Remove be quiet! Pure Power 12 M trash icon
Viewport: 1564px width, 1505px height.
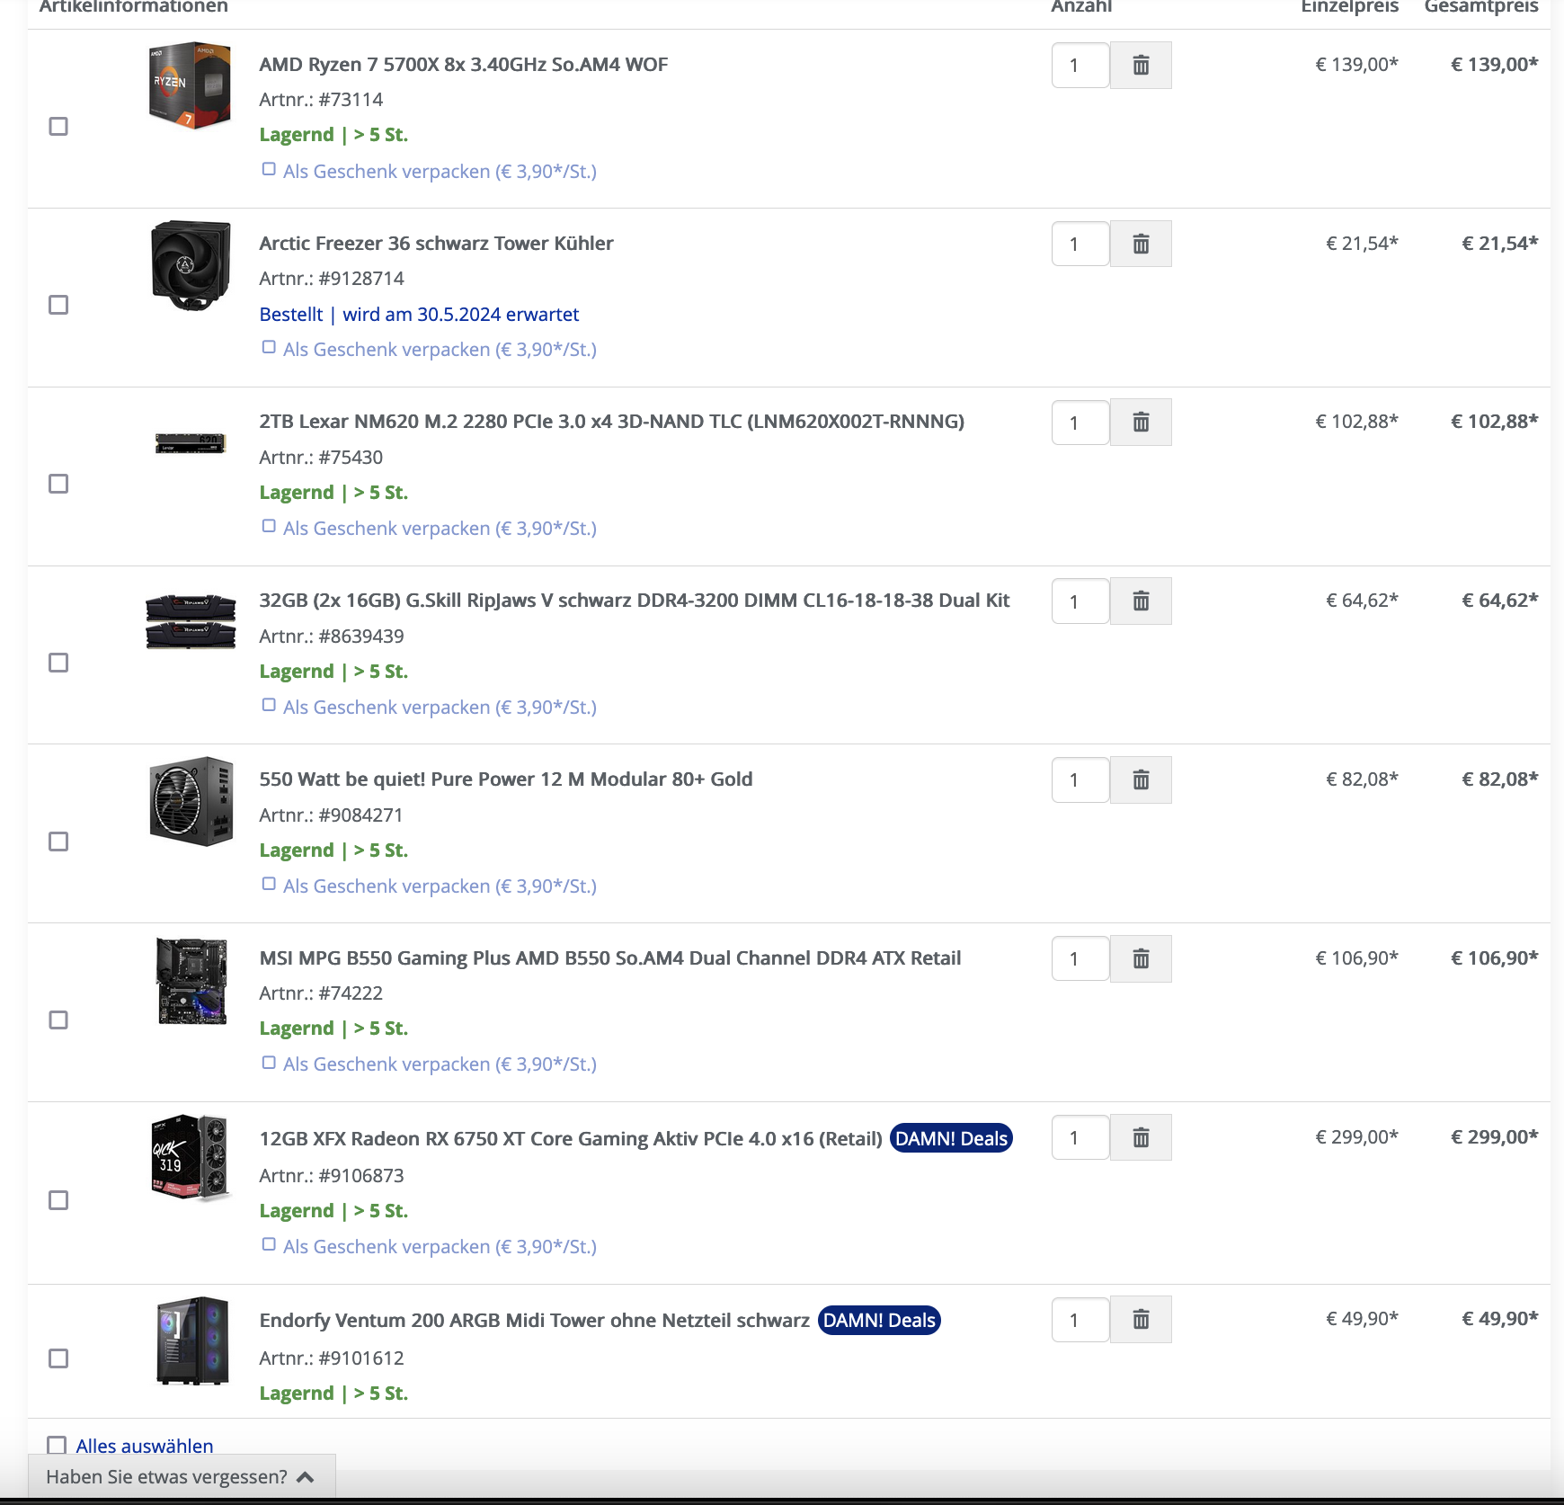click(x=1141, y=779)
